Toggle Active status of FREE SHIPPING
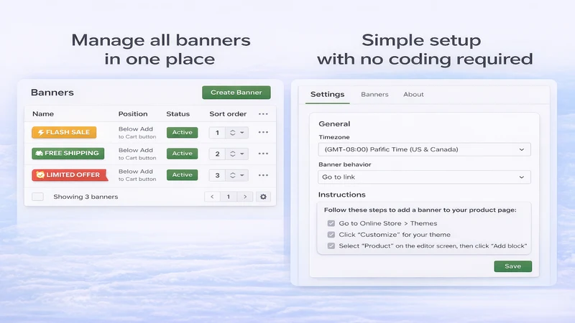Screen dimensions: 575x323 pyautogui.click(x=183, y=154)
